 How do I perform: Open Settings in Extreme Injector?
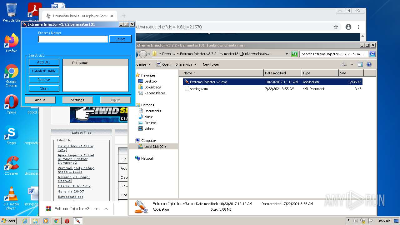(x=77, y=100)
